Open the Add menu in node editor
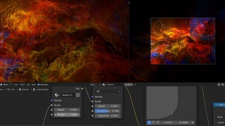 (28, 85)
